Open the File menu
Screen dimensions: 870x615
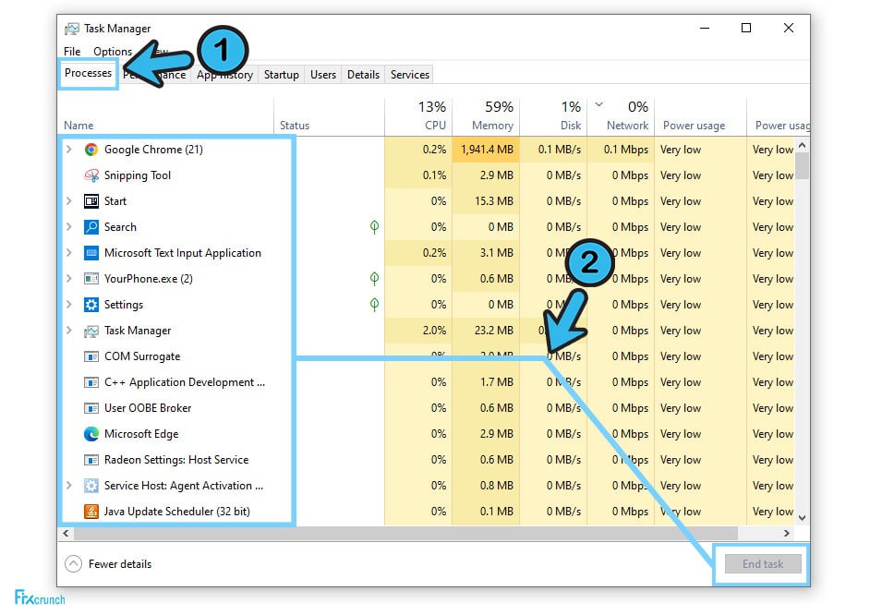point(72,52)
